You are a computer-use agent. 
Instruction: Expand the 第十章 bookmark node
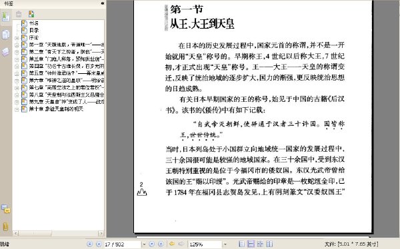[17, 110]
